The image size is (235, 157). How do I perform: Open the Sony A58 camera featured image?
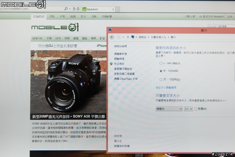pos(68,82)
